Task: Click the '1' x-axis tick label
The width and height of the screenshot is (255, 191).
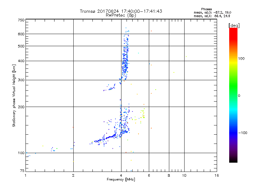Action: tap(25, 175)
